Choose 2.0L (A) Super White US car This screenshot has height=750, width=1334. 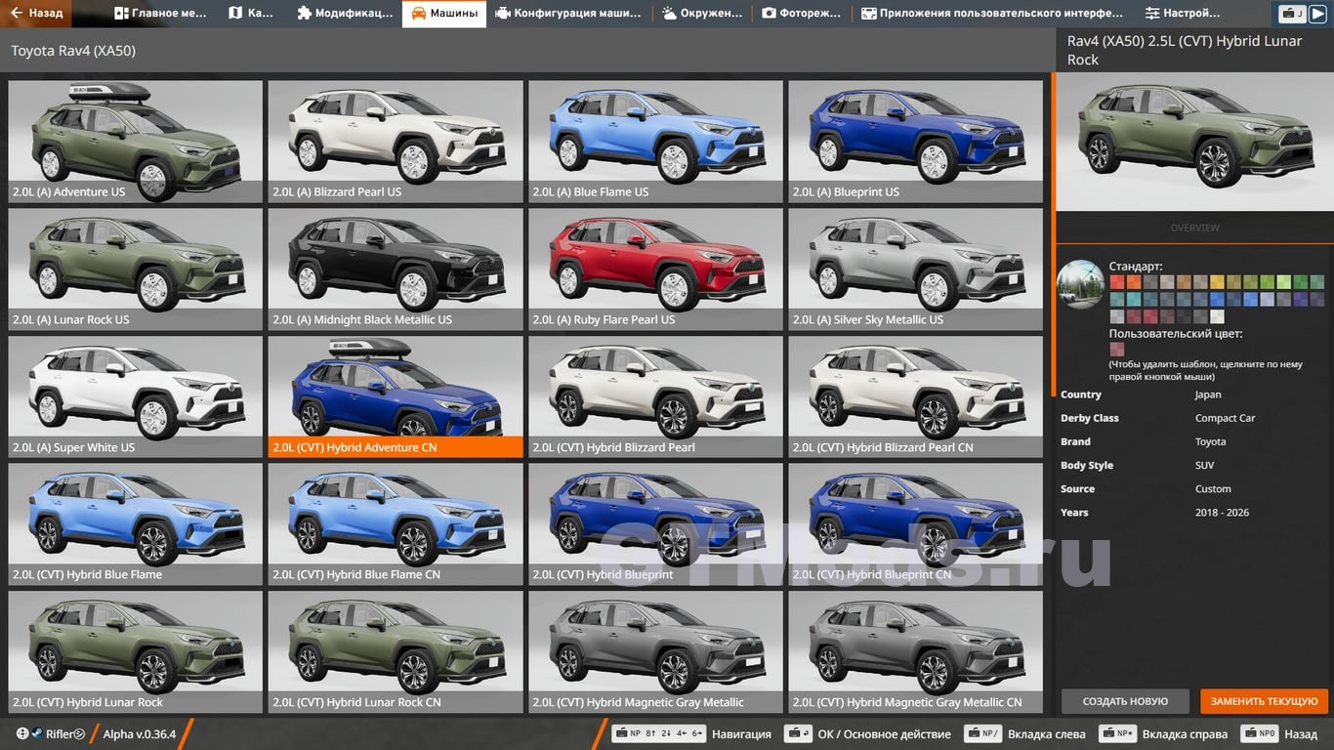(136, 397)
